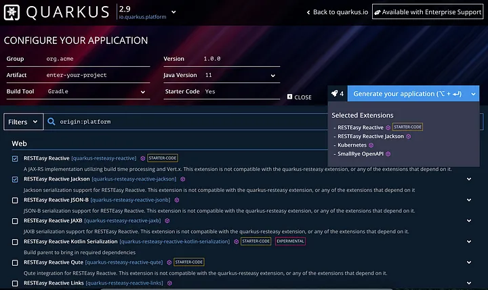This screenshot has width=488, height=290.
Task: Click the rocket icon beside extension count
Action: [x=335, y=93]
